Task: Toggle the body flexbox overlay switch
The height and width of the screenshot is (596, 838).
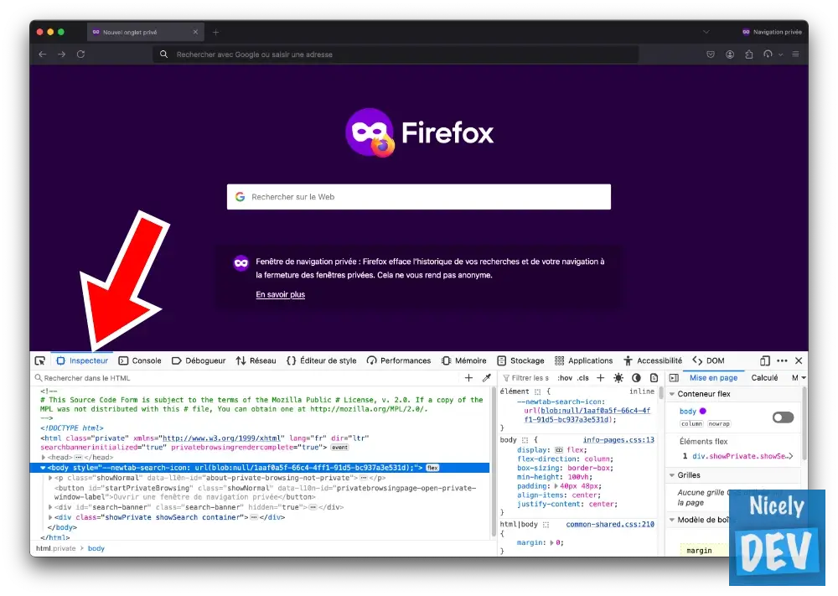Action: coord(783,417)
